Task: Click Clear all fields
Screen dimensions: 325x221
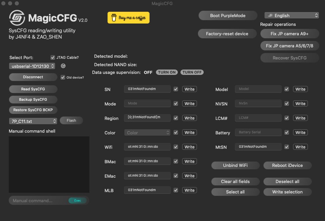Action: click(235, 181)
